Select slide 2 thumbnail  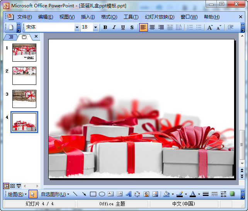[x=24, y=76]
